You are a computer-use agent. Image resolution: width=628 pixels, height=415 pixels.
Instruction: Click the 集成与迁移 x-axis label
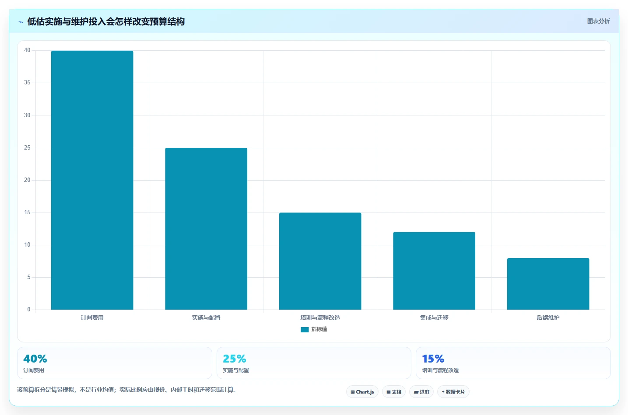[434, 318]
